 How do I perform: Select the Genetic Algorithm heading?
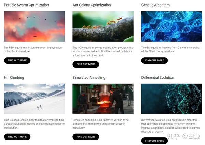[x=155, y=5]
